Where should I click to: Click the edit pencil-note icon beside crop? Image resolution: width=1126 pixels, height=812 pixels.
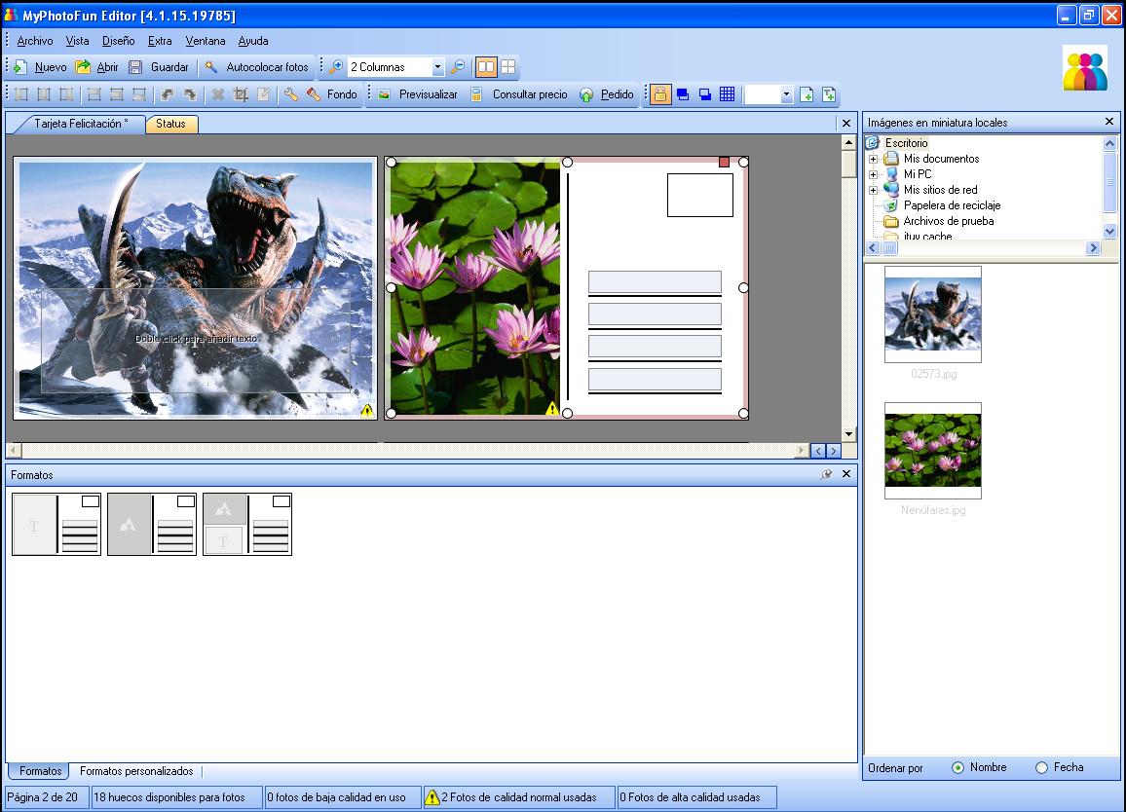click(264, 94)
